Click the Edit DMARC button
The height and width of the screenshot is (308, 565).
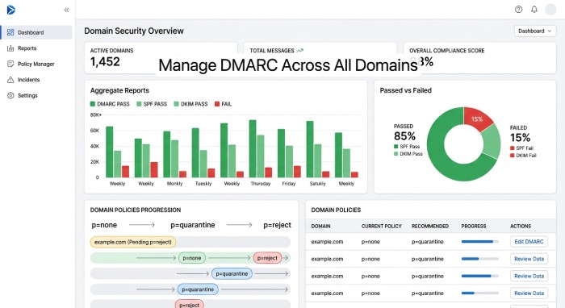(529, 241)
